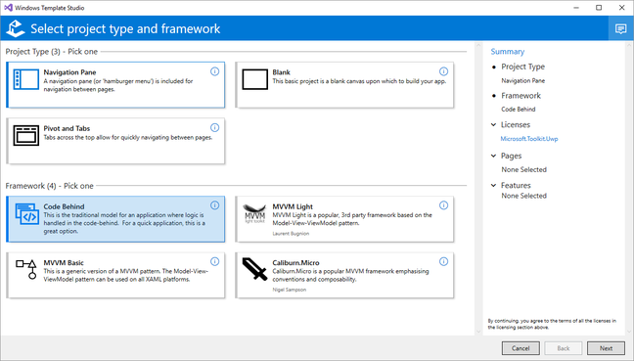Click the Navigation Pane layout icon
Image resolution: width=634 pixels, height=361 pixels.
click(26, 79)
